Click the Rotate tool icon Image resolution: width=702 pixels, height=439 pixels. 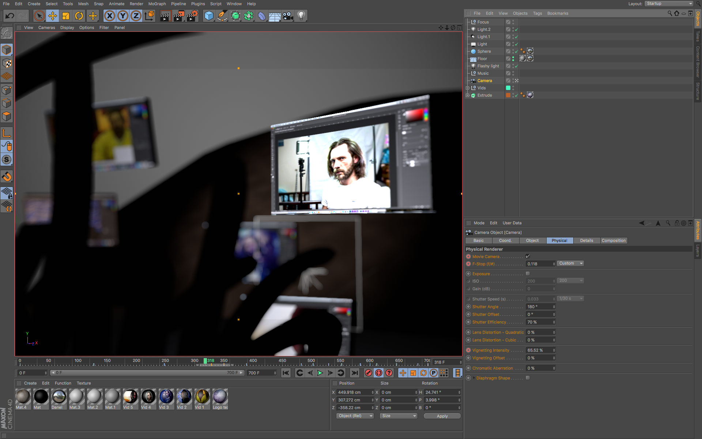click(79, 16)
